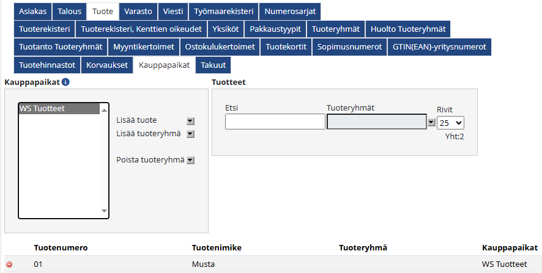Open the Poista tuoteryhmä dropdown arrow
Screen dimensions: 542x273
pos(190,160)
